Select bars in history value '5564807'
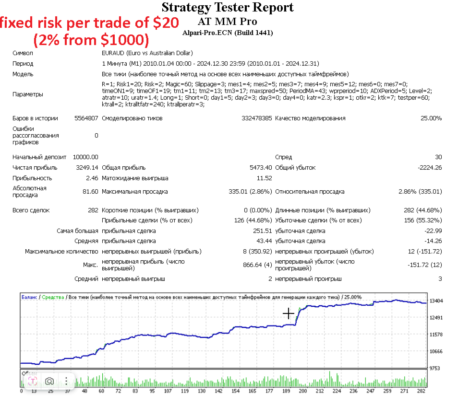The height and width of the screenshot is (405, 458). tap(86, 118)
